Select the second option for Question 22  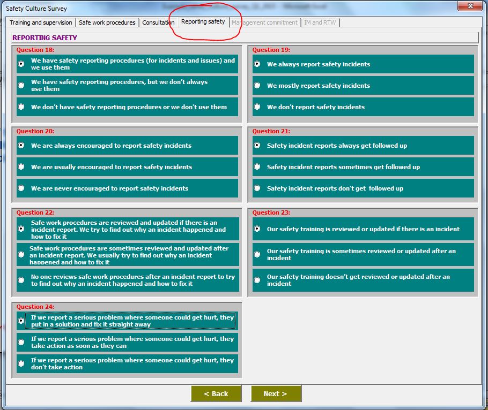[x=20, y=255]
